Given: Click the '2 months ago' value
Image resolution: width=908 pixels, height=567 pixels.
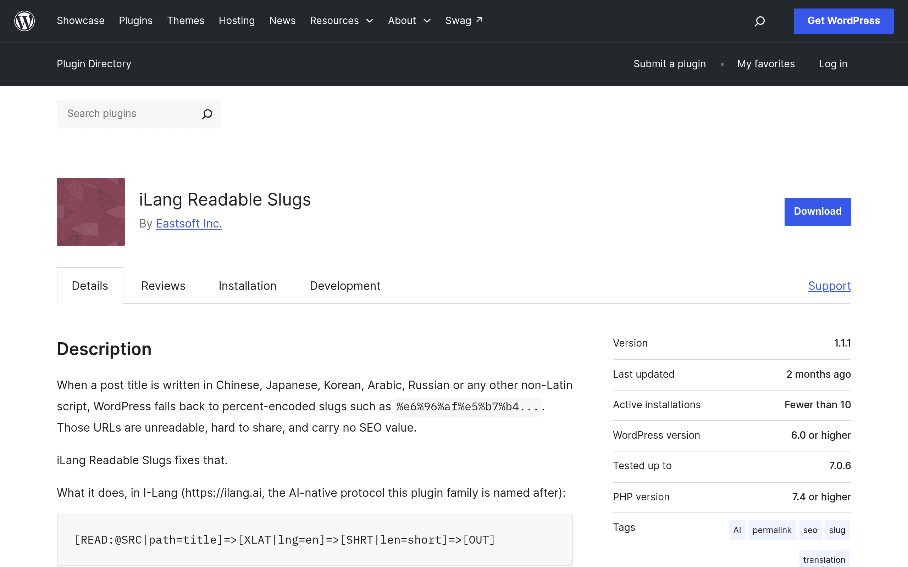Looking at the screenshot, I should click(x=819, y=374).
